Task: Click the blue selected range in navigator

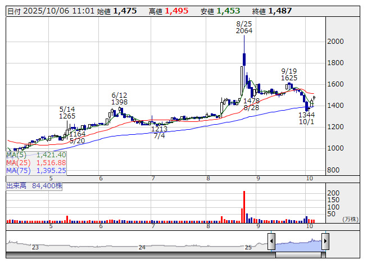Action: click(298, 245)
